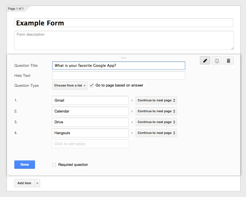Open the Question Type dropdown
The height and width of the screenshot is (197, 246).
pyautogui.click(x=70, y=85)
